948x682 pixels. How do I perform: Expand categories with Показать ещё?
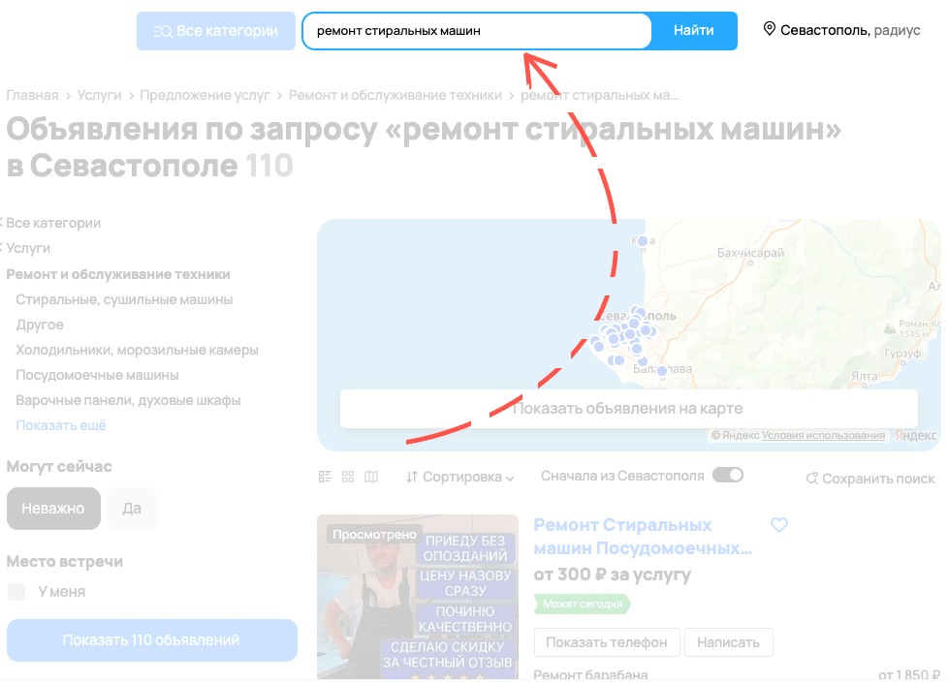coord(61,426)
